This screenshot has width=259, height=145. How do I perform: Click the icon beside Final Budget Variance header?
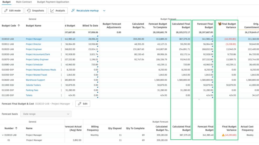(x=220, y=24)
